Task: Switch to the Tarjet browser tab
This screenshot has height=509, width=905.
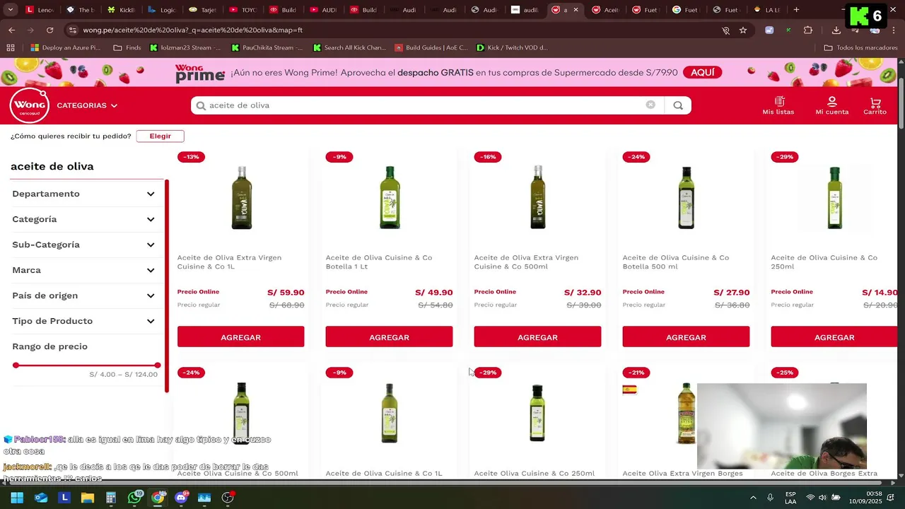Action: point(202,10)
